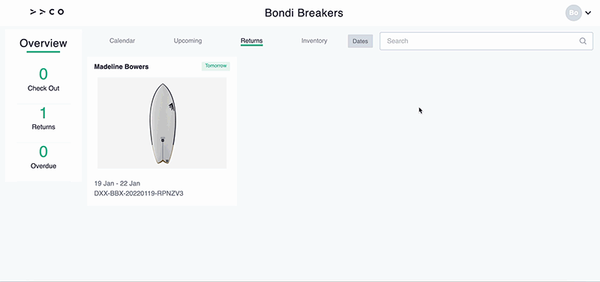Open Madeline Bowers booking name
This screenshot has height=282, width=600.
click(x=121, y=67)
